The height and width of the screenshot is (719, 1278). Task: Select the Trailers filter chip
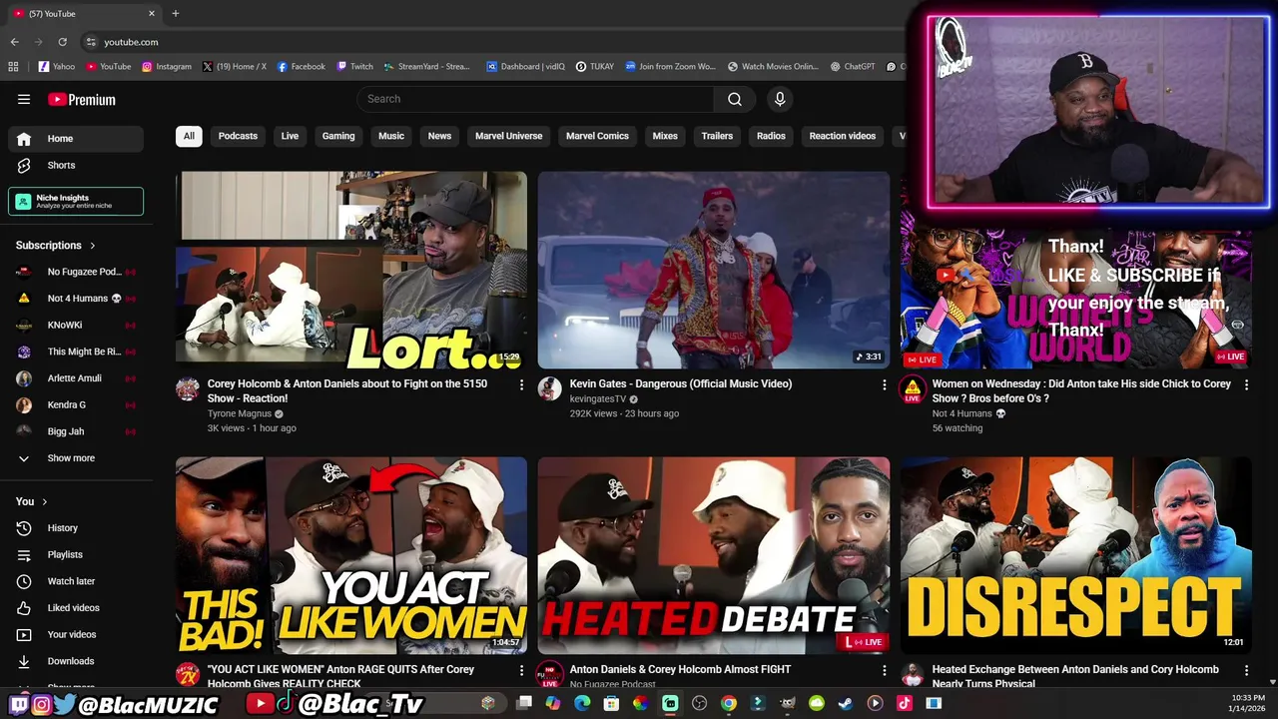coord(717,136)
